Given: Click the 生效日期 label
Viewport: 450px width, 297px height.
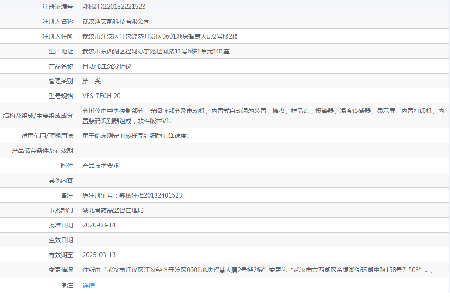Looking at the screenshot, I should pos(61,240).
